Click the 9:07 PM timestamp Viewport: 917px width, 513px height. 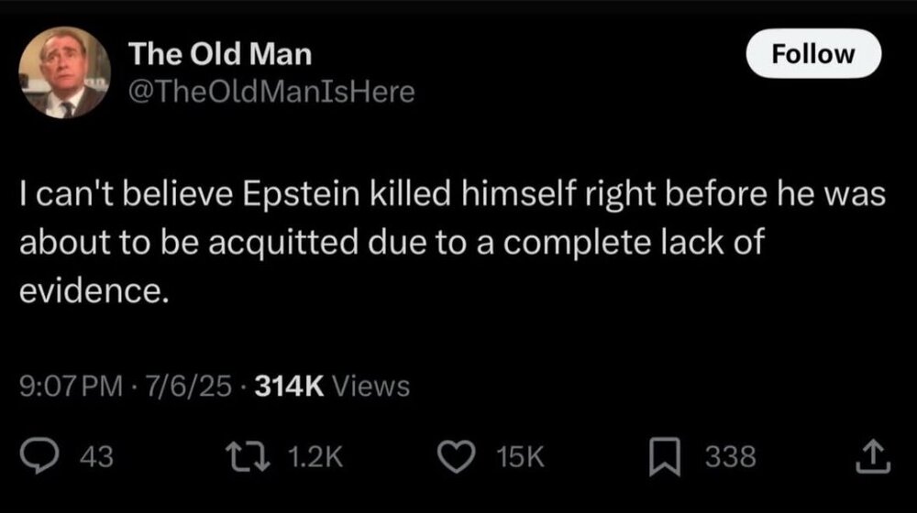tap(71, 387)
